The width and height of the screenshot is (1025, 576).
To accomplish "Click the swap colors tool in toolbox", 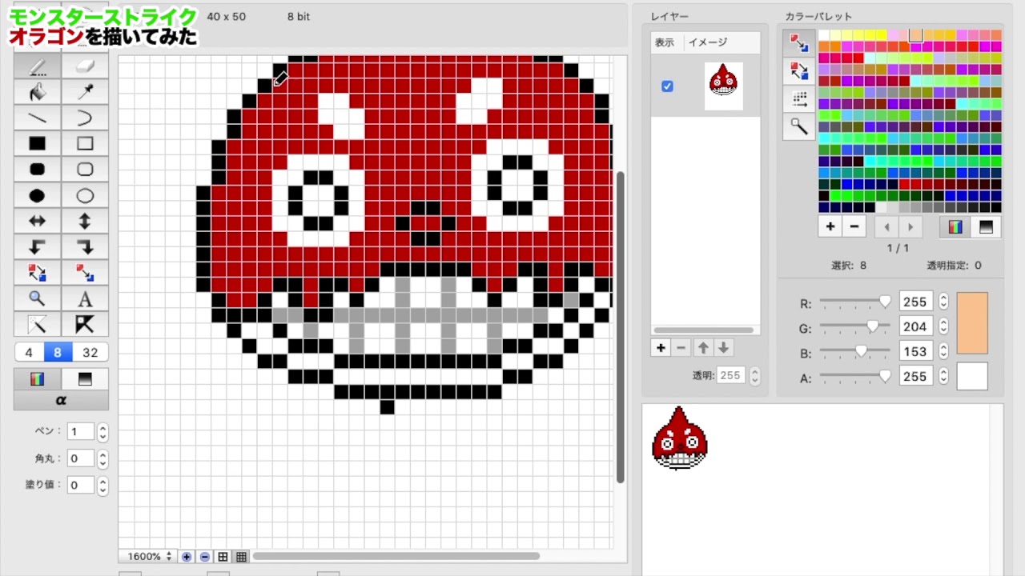I will pyautogui.click(x=37, y=273).
